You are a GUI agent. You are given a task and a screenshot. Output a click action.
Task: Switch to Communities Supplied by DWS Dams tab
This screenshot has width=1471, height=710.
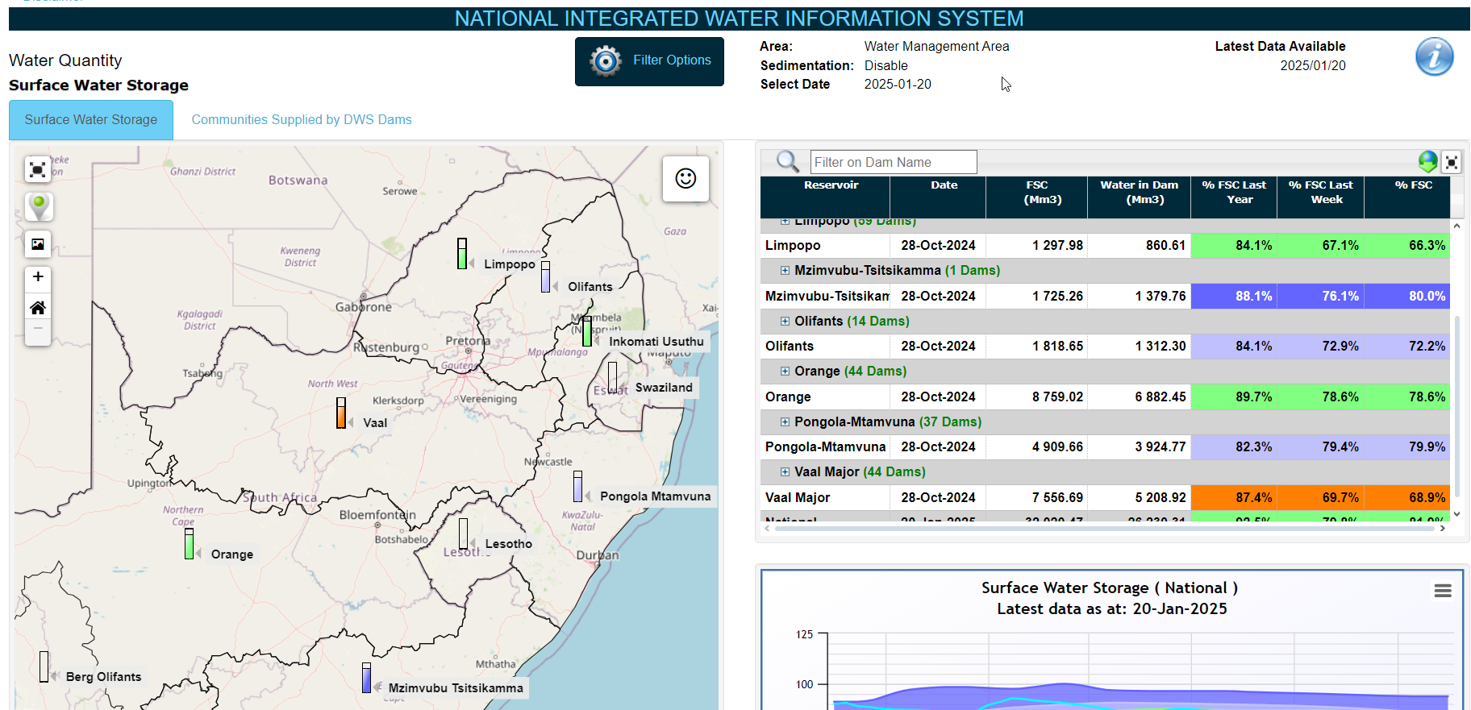pos(302,120)
